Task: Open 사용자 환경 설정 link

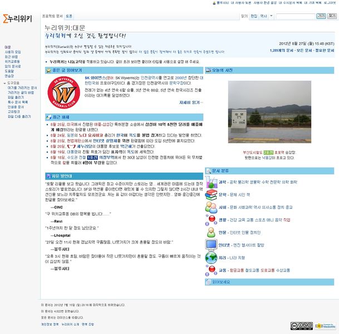Action: [x=265, y=3]
